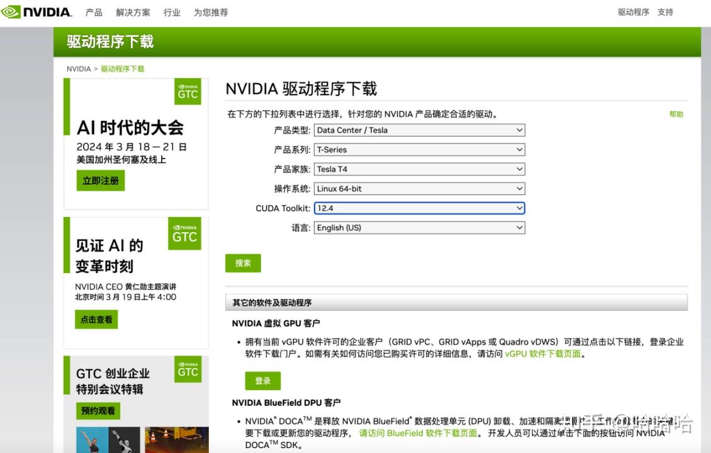Image resolution: width=711 pixels, height=453 pixels.
Task: Open the 帮助 help link
Action: (x=676, y=115)
